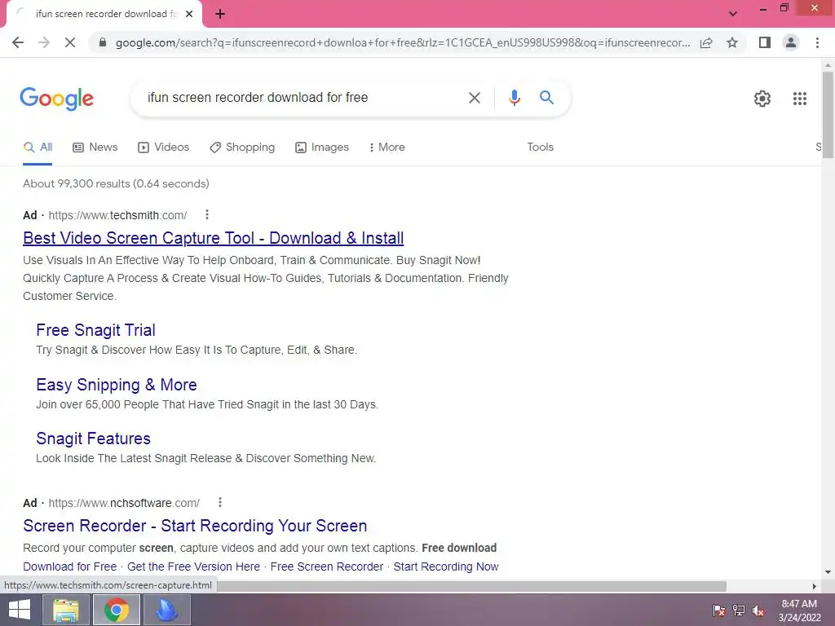Open network status tray icon

coord(739,610)
